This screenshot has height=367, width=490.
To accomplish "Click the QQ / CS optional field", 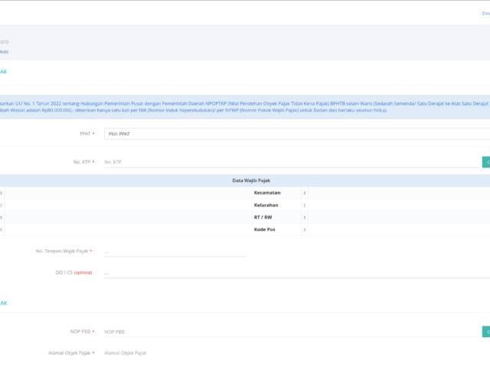I will pos(297,273).
